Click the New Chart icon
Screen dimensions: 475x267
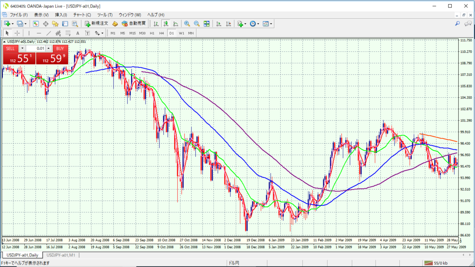click(x=7, y=24)
